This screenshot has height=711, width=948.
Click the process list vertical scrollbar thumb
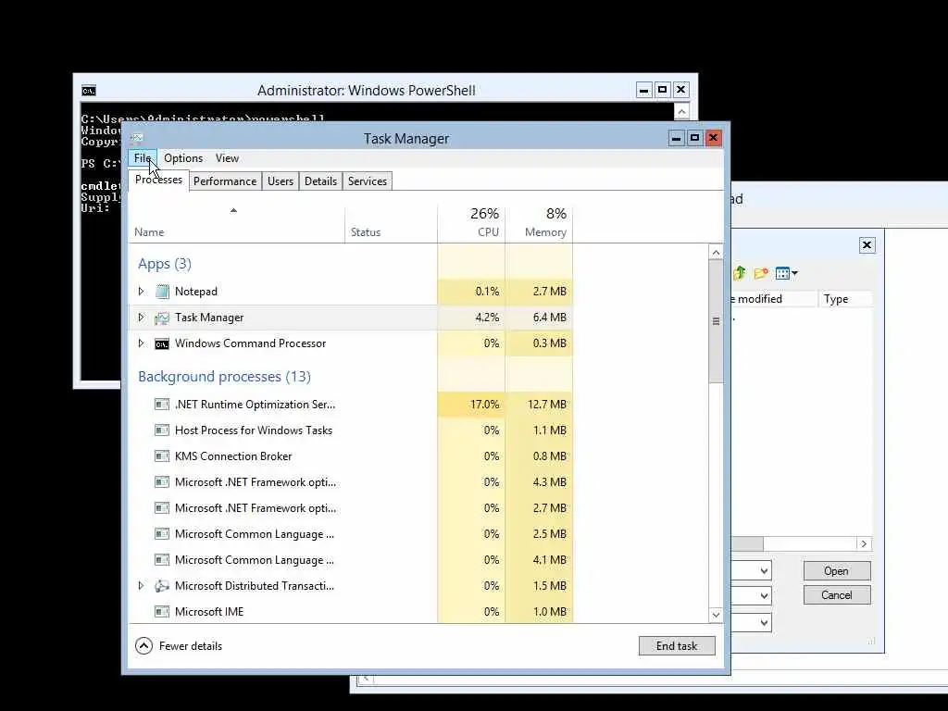(716, 321)
